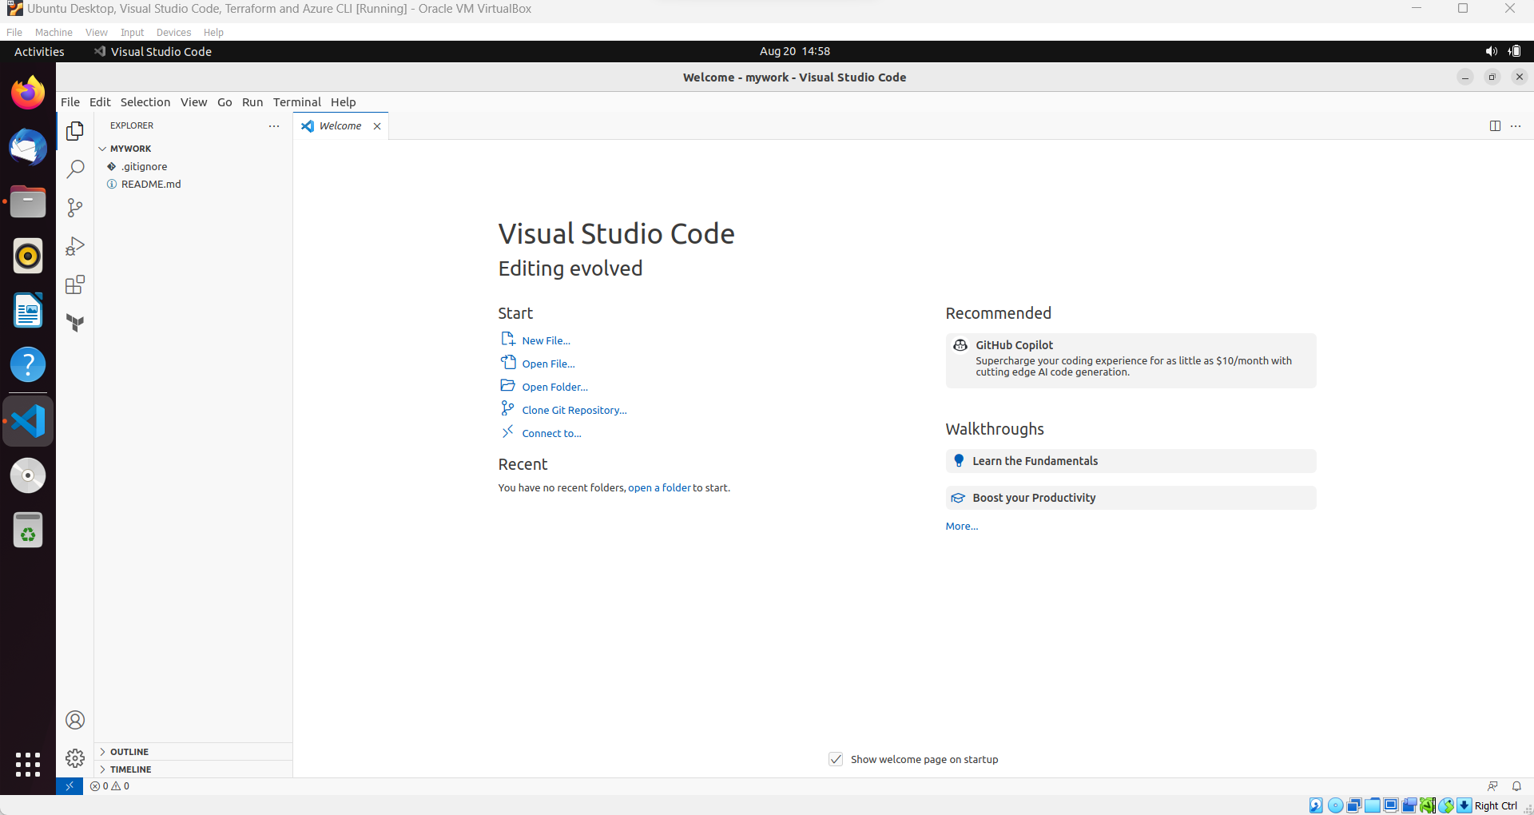Launch Firefox from the Ubuntu dock
This screenshot has width=1534, height=815.
coord(27,92)
